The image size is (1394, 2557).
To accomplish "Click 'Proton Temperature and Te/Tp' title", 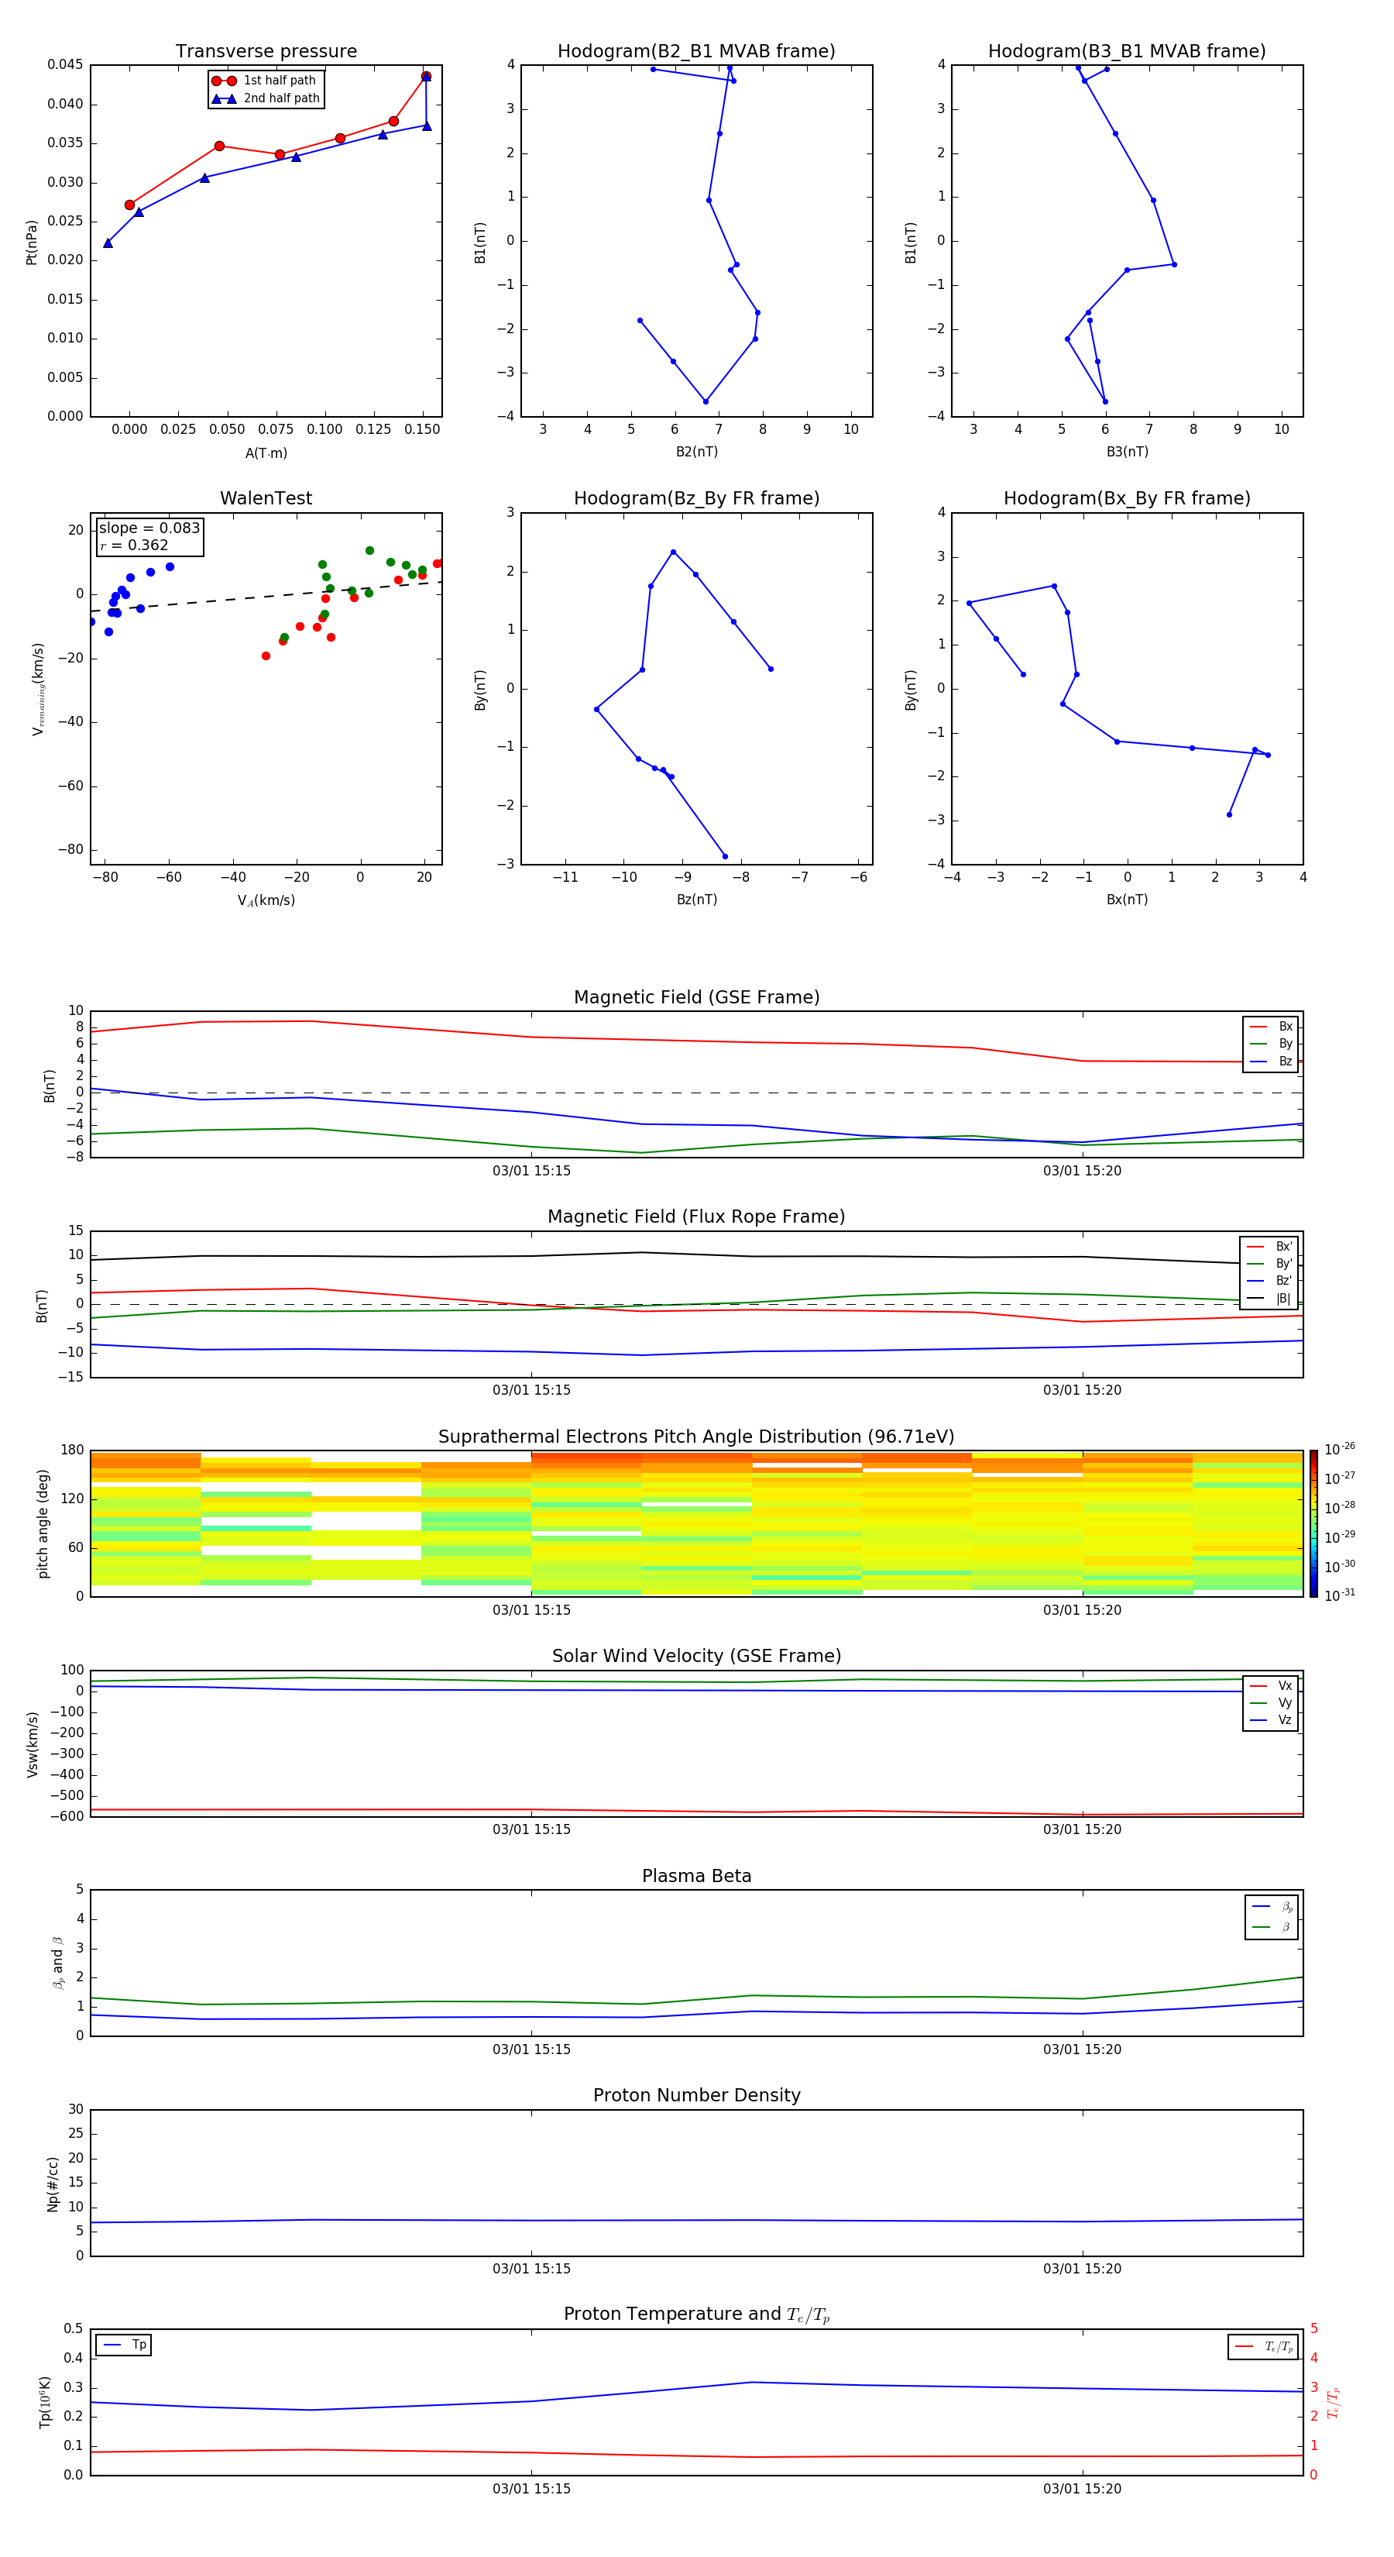I will (696, 2314).
